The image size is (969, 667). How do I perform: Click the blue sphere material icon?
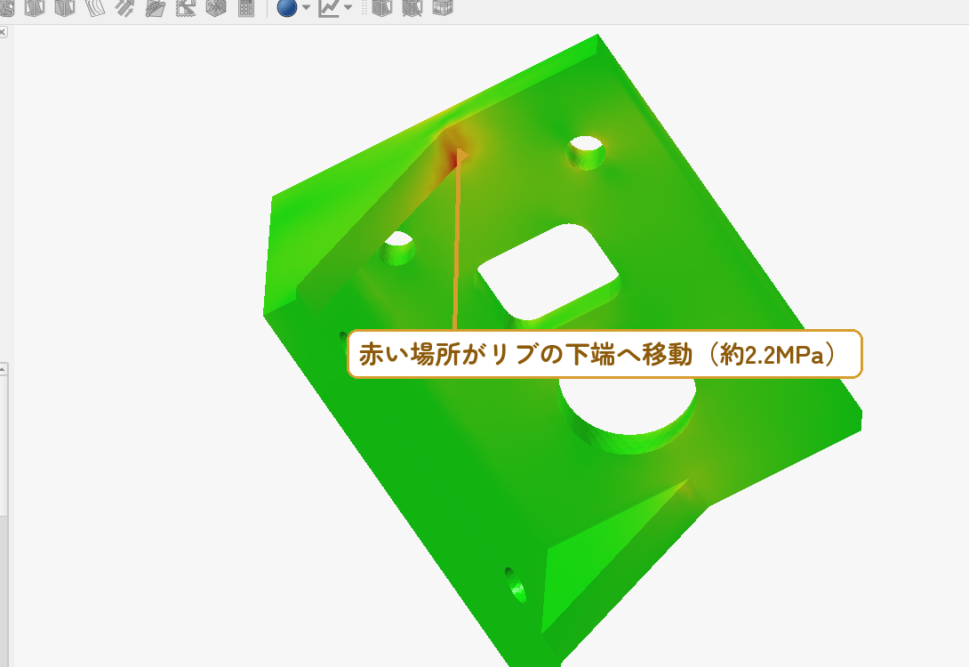tap(287, 7)
